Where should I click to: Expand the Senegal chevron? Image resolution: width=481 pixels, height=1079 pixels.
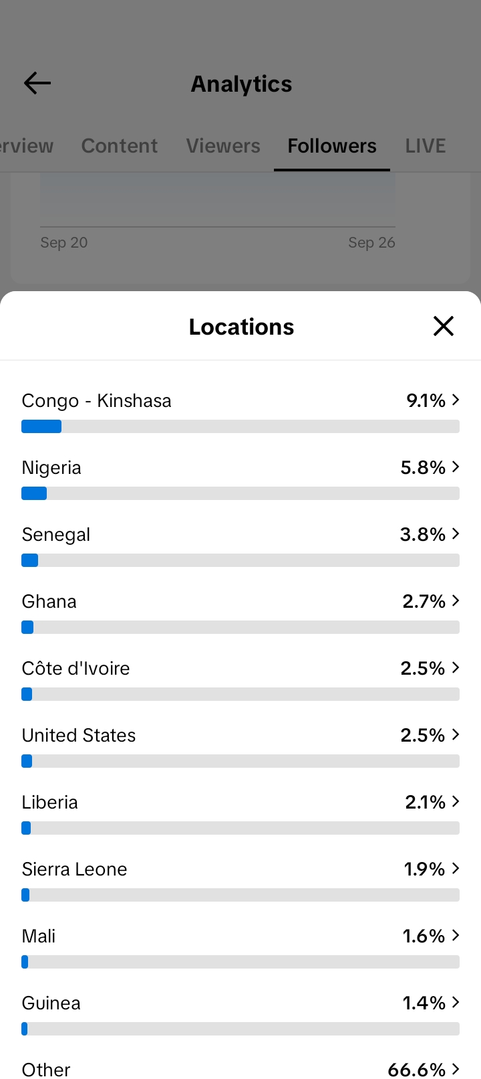pyautogui.click(x=456, y=533)
